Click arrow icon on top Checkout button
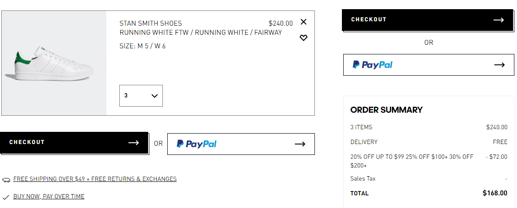This screenshot has height=208, width=517. click(499, 20)
